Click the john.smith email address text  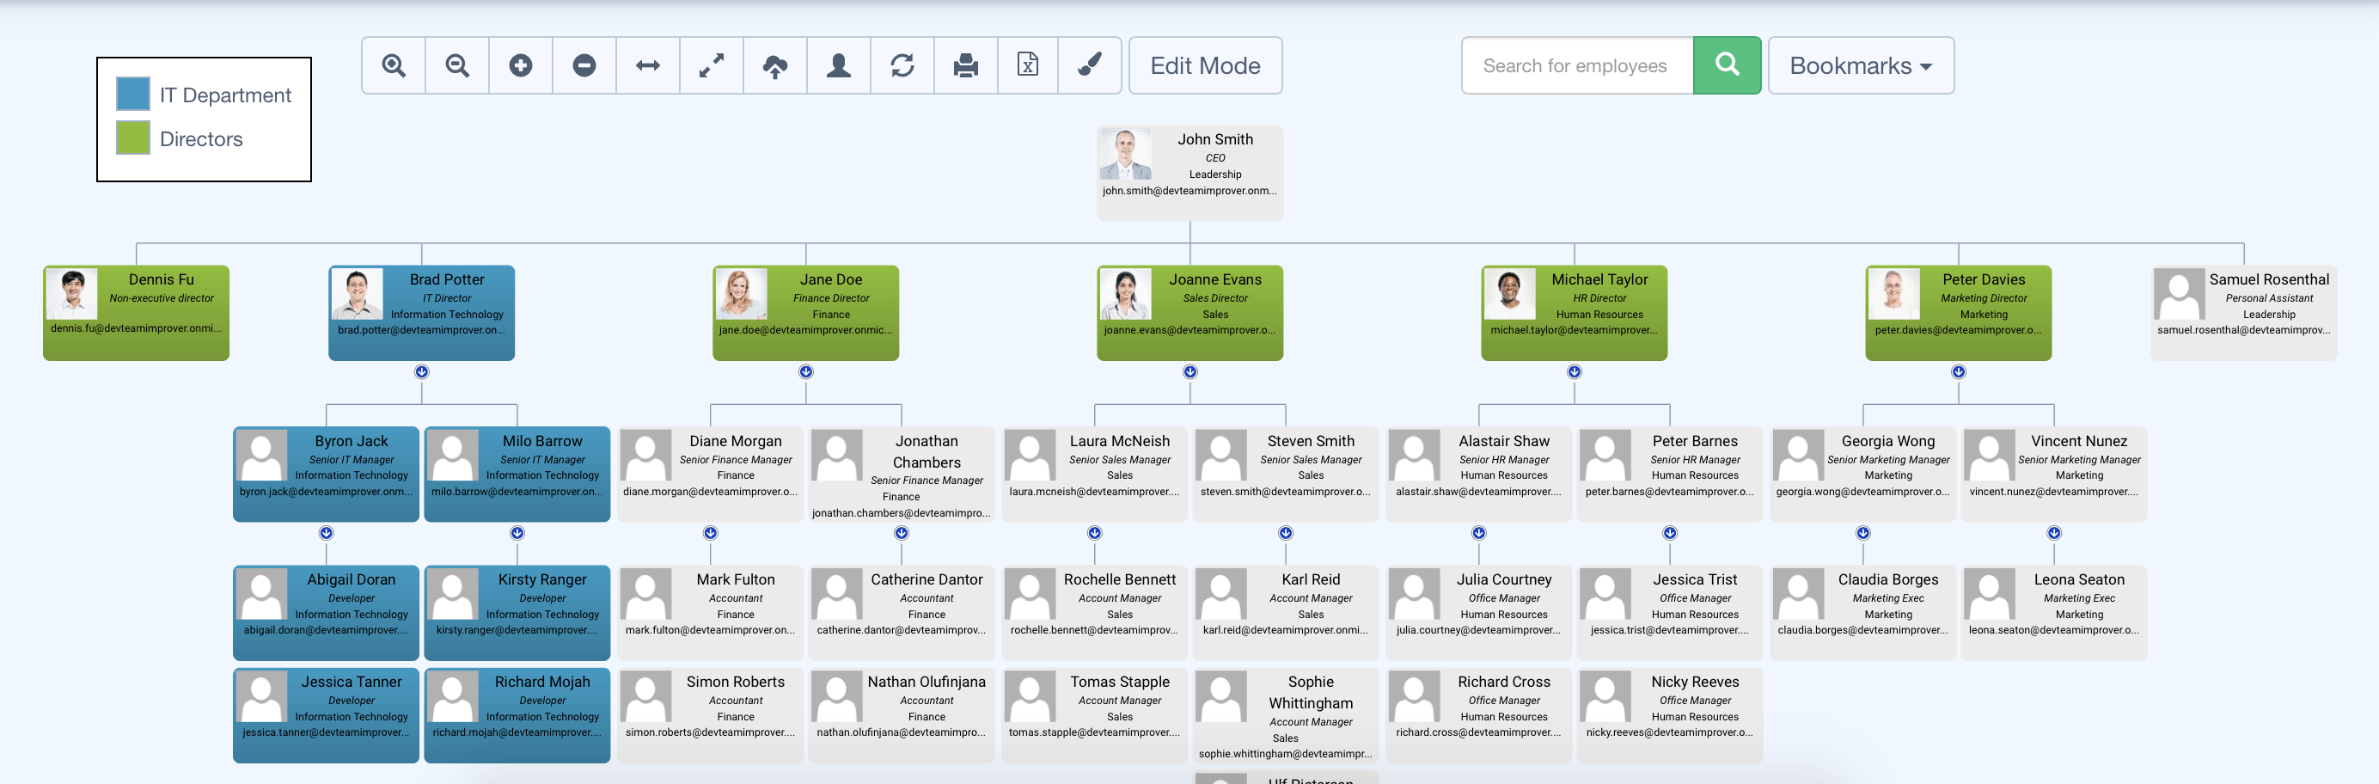[x=1189, y=191]
